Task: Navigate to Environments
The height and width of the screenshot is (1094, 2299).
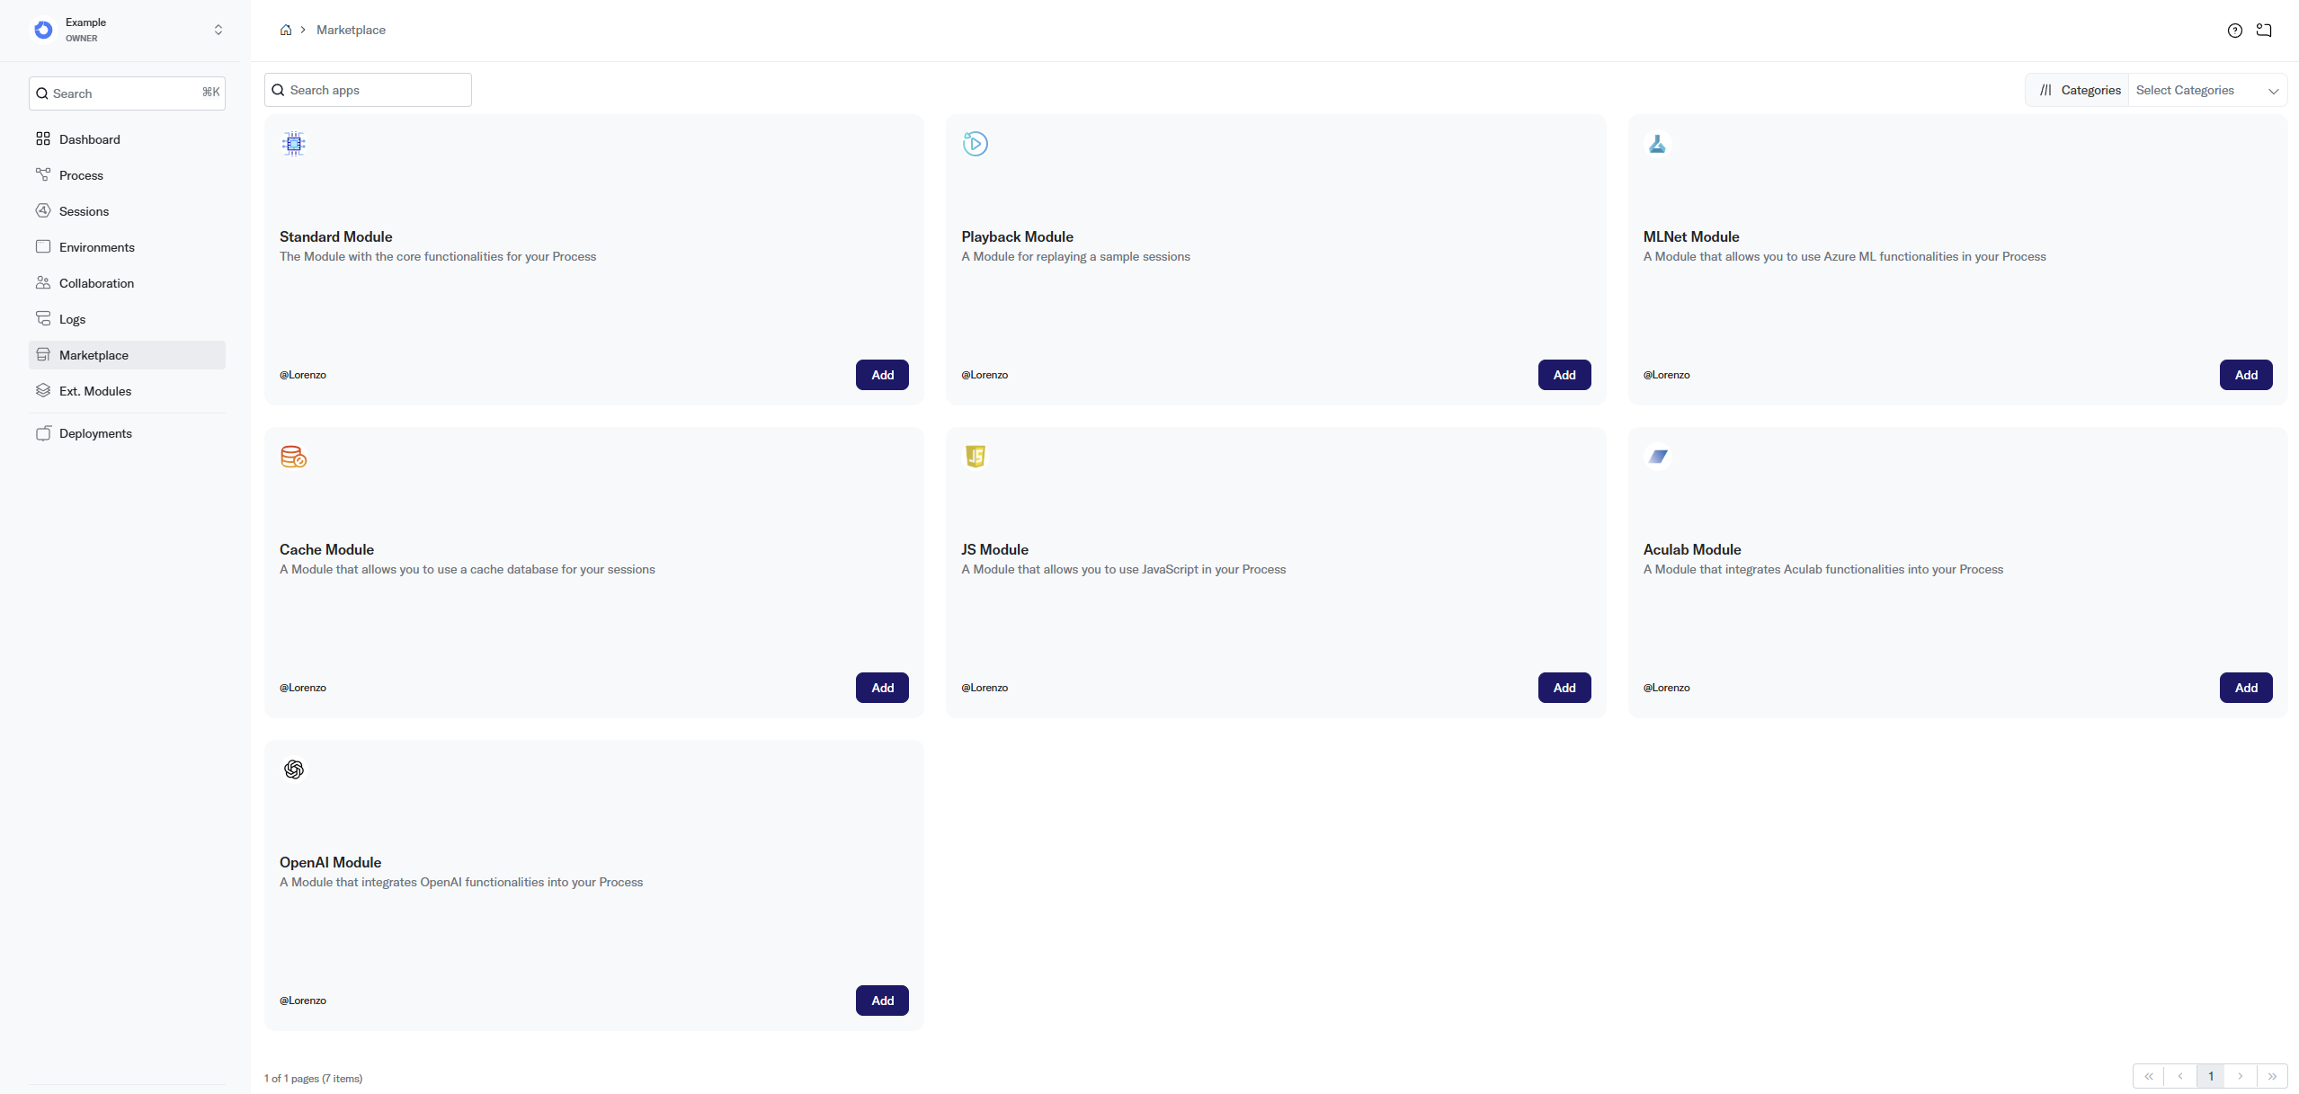Action: (x=127, y=247)
